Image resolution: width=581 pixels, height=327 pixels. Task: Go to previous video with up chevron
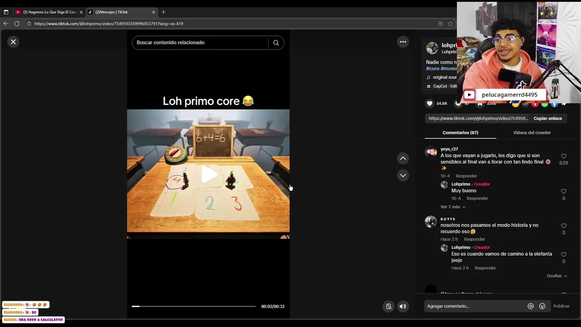point(403,158)
